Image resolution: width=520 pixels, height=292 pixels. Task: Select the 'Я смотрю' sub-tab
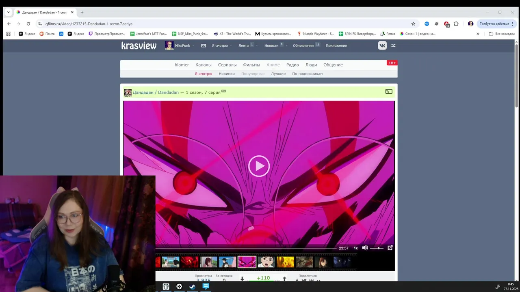[203, 74]
